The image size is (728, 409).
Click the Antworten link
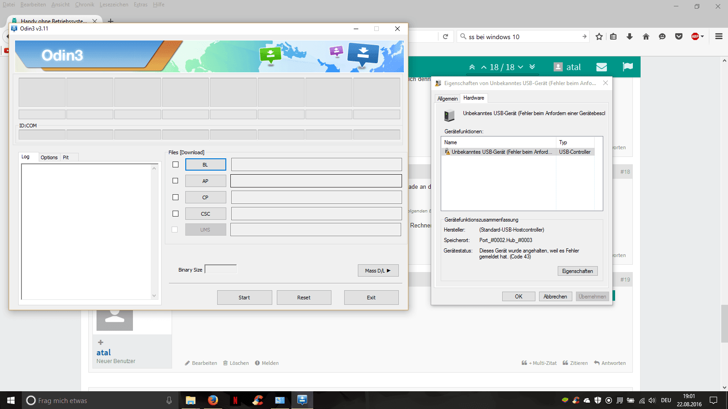pos(610,363)
